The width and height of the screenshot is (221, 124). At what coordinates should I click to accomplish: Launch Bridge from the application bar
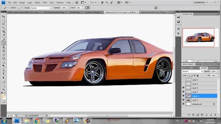click(77, 2)
